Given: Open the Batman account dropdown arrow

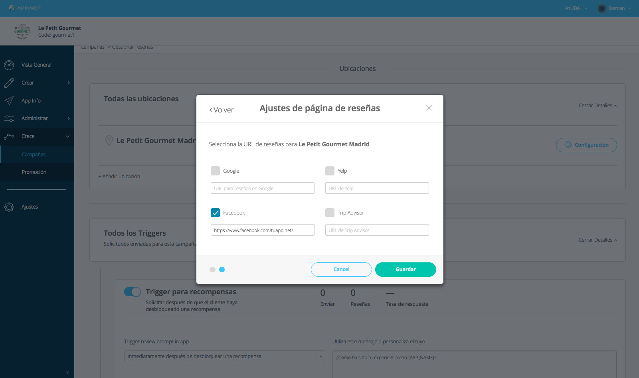Looking at the screenshot, I should pos(630,8).
